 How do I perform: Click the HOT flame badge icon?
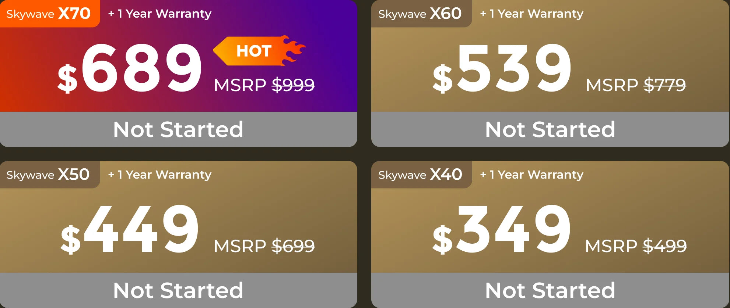tap(259, 51)
